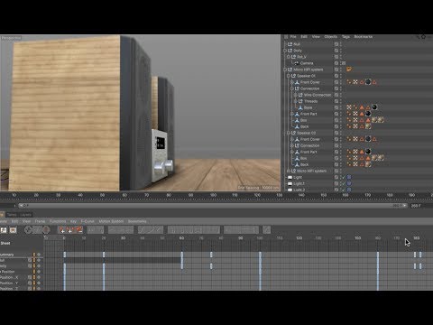This screenshot has height=325, width=433.
Task: Click the red add-key icon in timeline toolbar
Action: point(62,230)
